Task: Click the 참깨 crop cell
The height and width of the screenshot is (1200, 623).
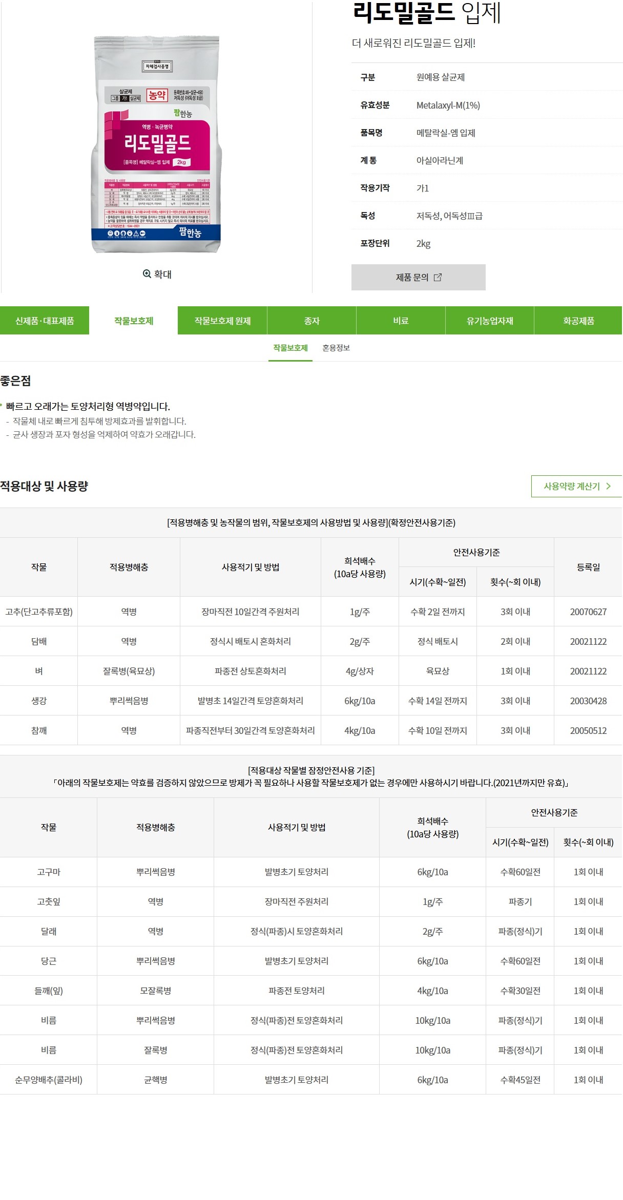Action: pos(39,730)
